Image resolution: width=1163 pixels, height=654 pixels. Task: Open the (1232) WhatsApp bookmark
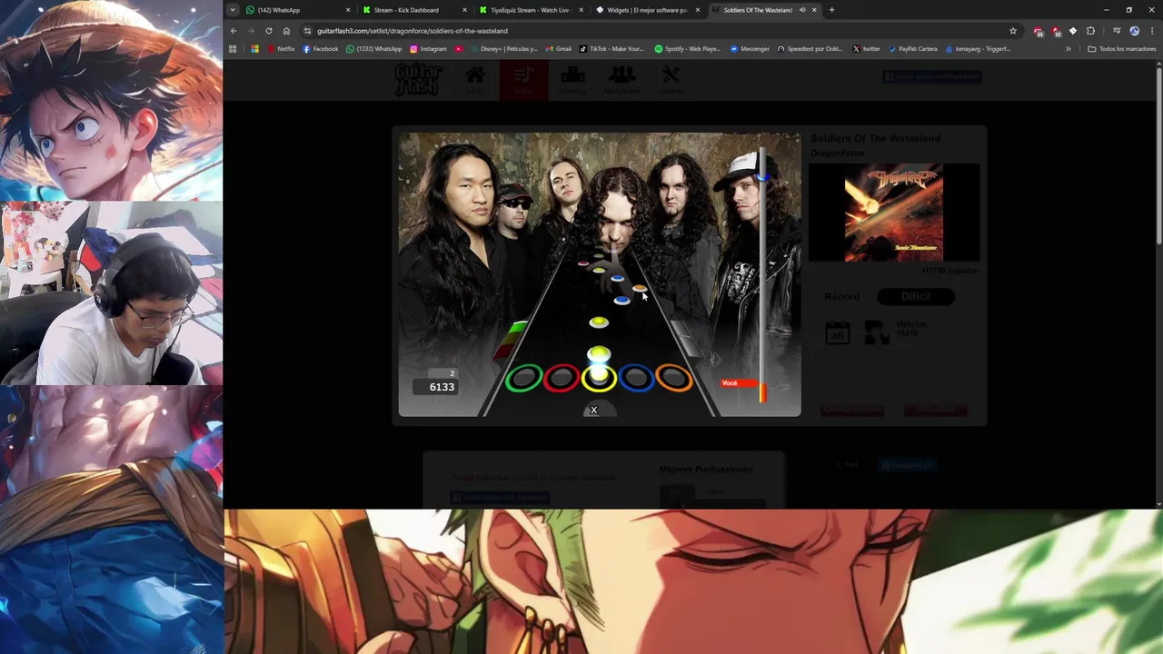(x=373, y=49)
